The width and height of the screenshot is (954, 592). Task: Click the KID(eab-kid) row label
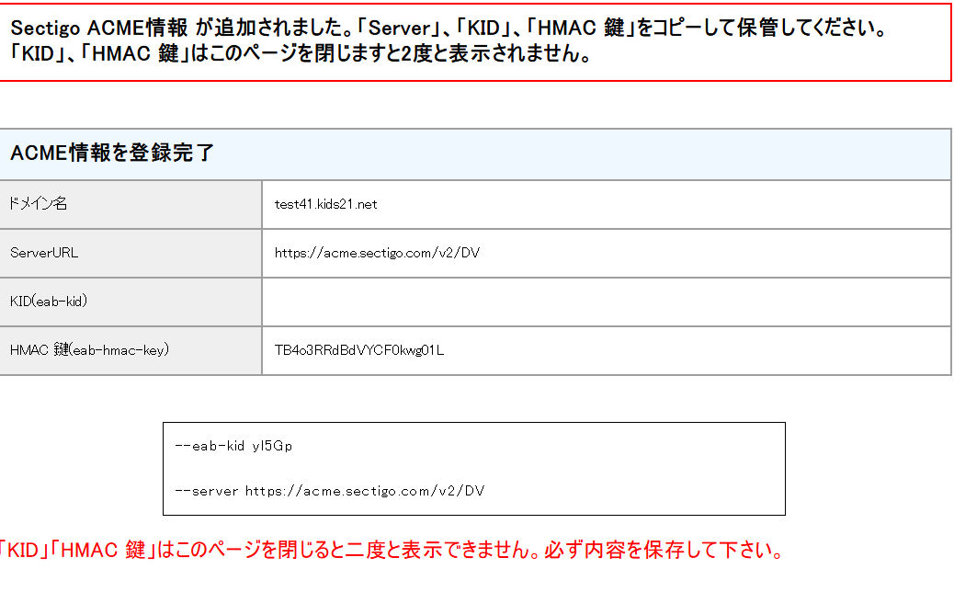pyautogui.click(x=49, y=302)
